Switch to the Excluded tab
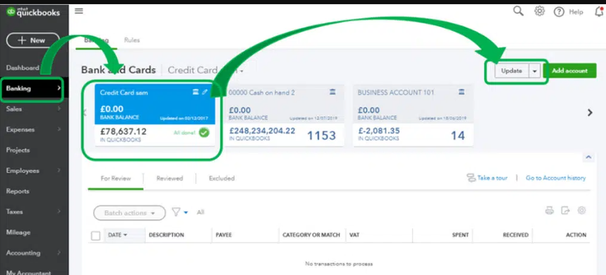Screen dimensions: 606x275 click(222, 178)
